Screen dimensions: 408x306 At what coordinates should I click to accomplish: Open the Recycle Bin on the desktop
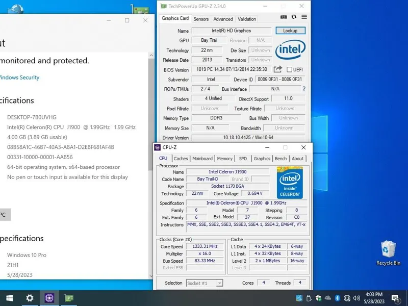tap(388, 253)
